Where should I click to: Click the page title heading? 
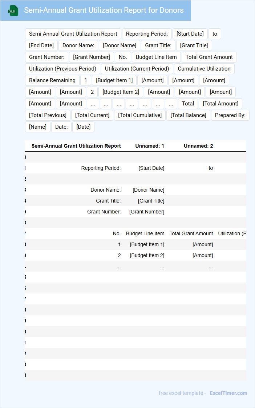coord(104,10)
